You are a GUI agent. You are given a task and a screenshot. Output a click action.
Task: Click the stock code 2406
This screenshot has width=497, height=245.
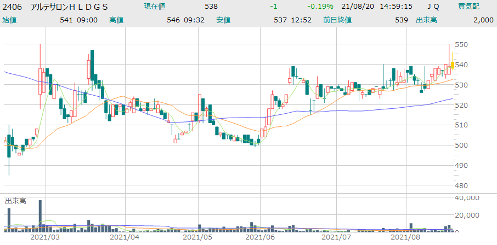click(13, 7)
